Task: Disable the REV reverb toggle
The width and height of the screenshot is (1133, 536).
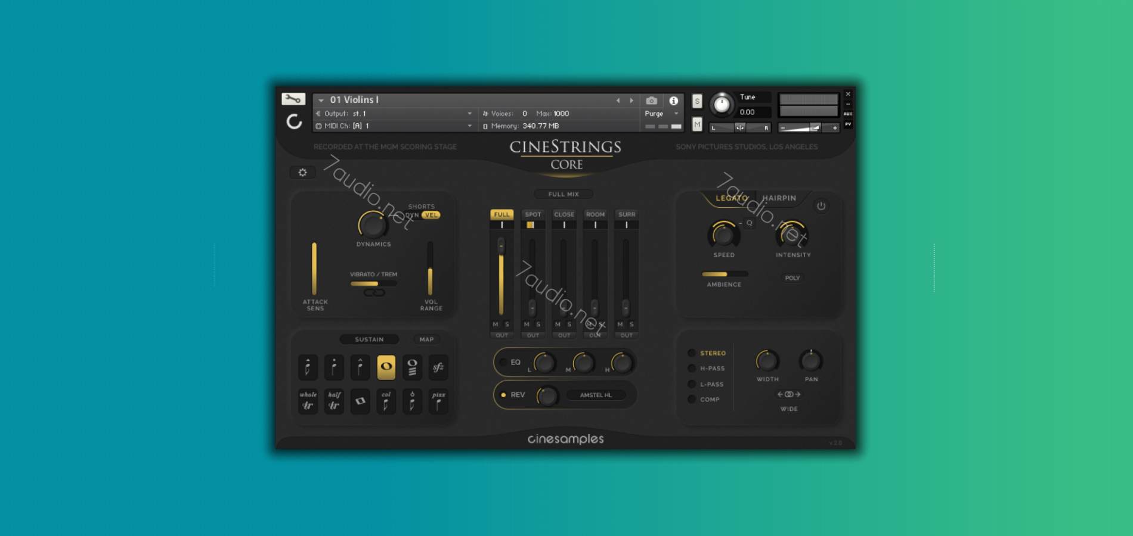Action: pos(503,395)
